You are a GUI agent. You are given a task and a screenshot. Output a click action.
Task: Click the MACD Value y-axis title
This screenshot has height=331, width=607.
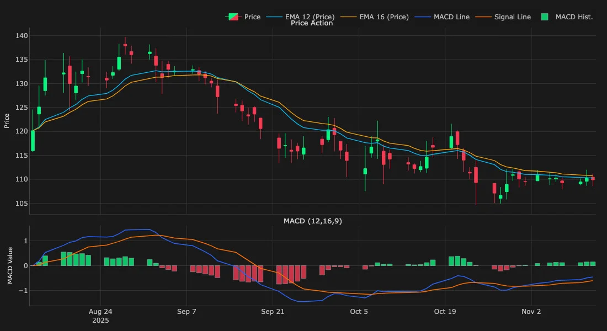(10, 265)
